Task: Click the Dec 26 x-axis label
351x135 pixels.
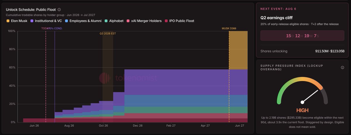Action: (137, 126)
